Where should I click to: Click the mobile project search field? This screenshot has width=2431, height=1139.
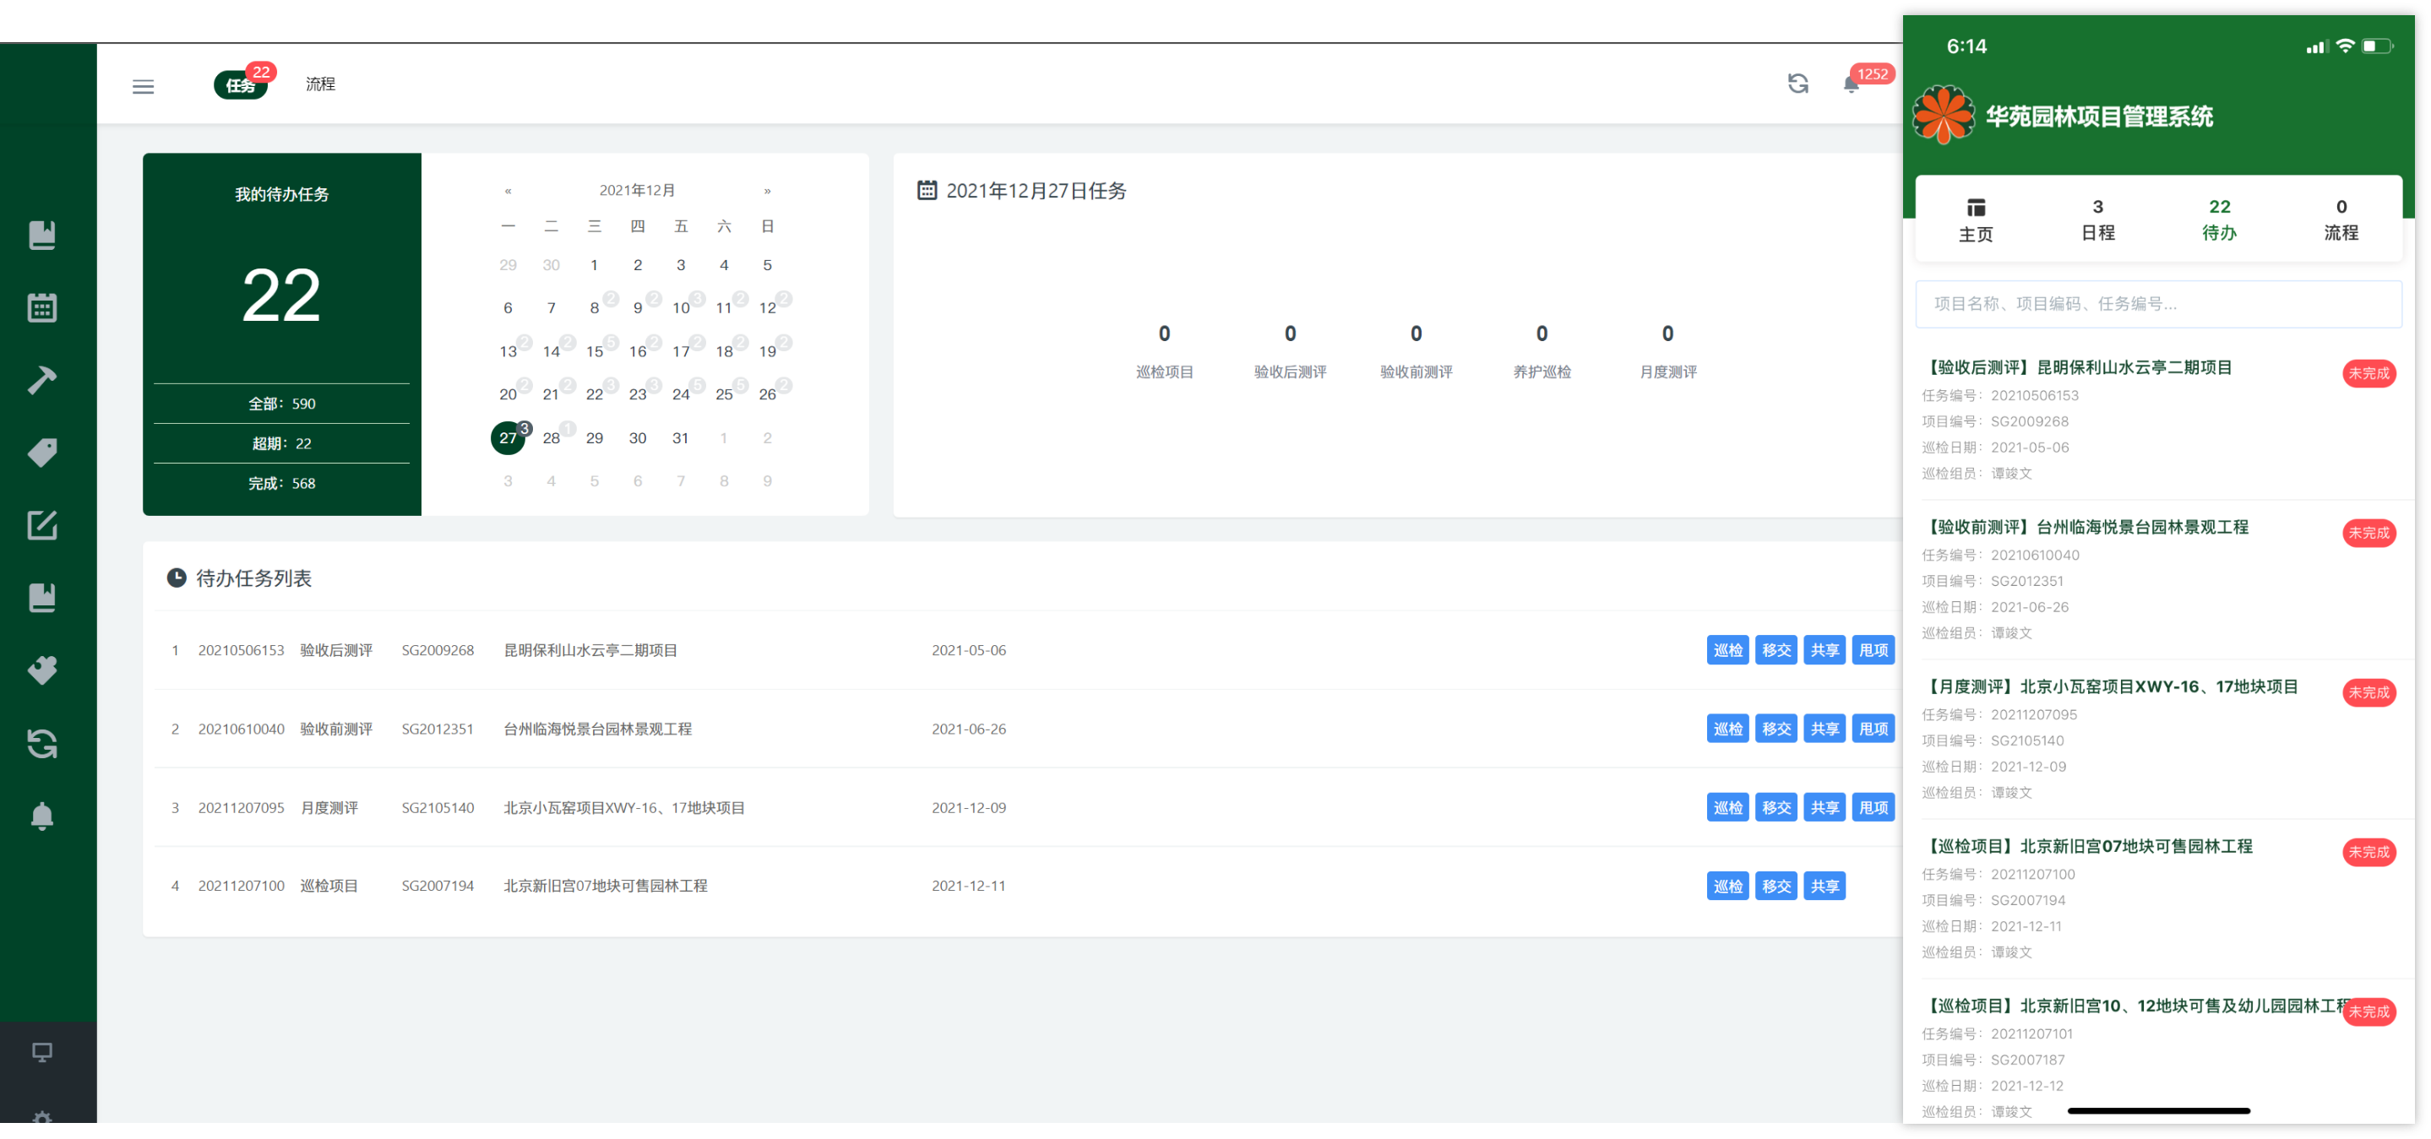(2157, 304)
